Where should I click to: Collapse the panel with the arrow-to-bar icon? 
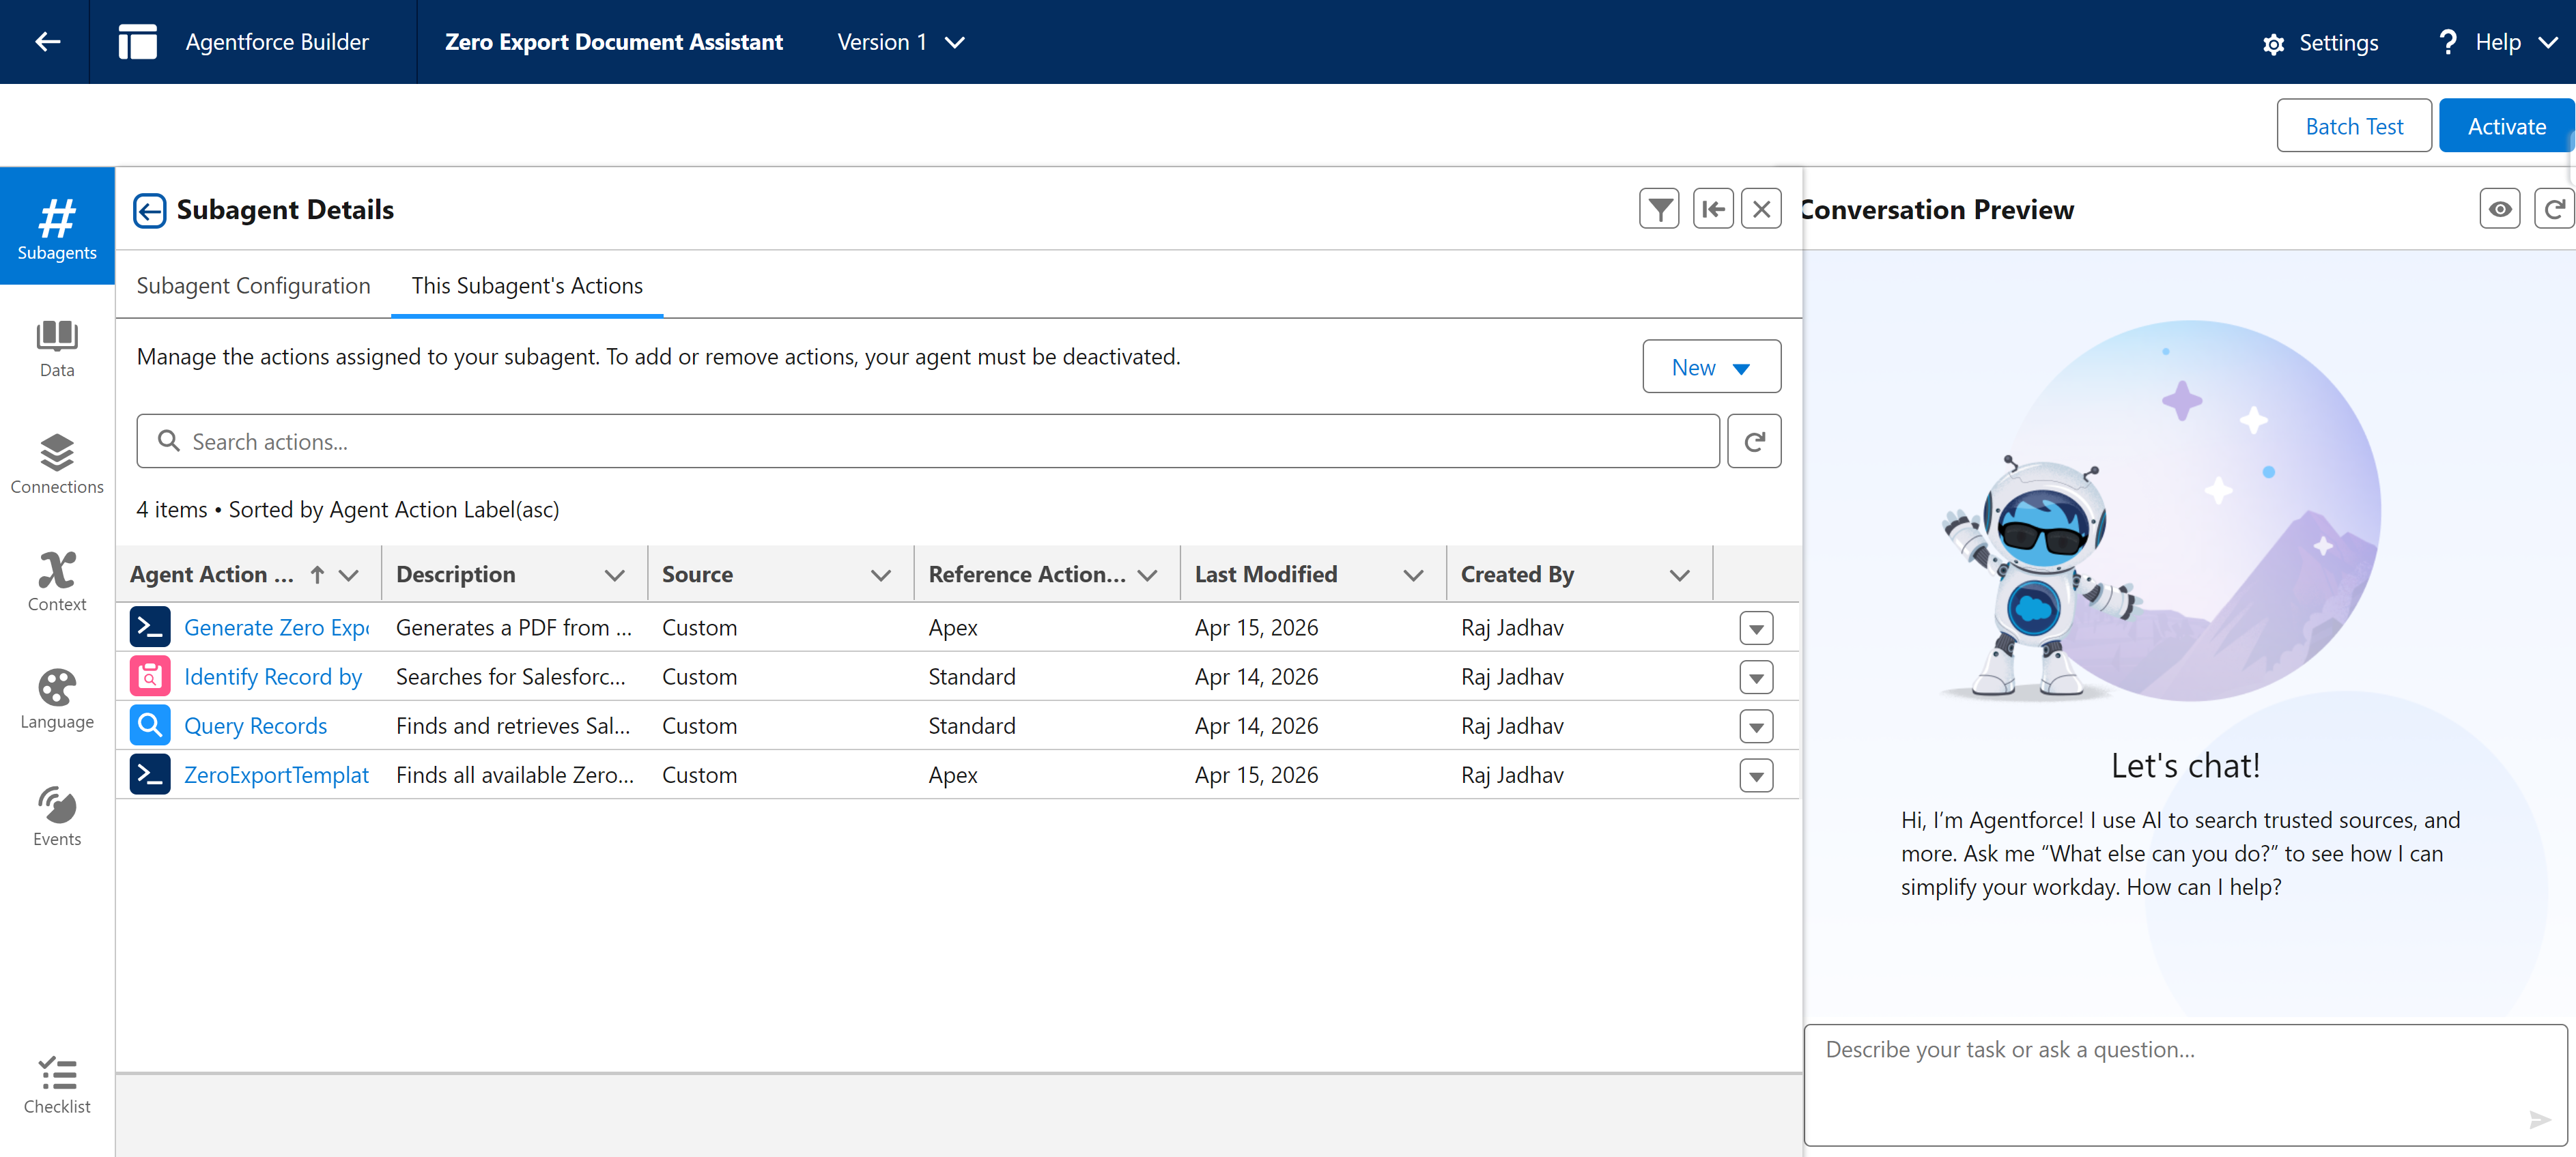(x=1713, y=209)
